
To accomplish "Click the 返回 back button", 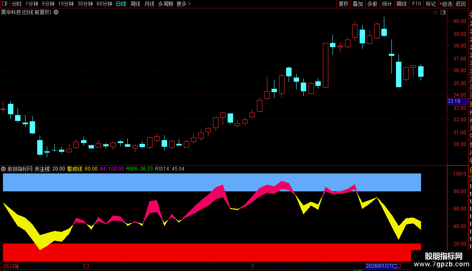I will click(461, 4).
